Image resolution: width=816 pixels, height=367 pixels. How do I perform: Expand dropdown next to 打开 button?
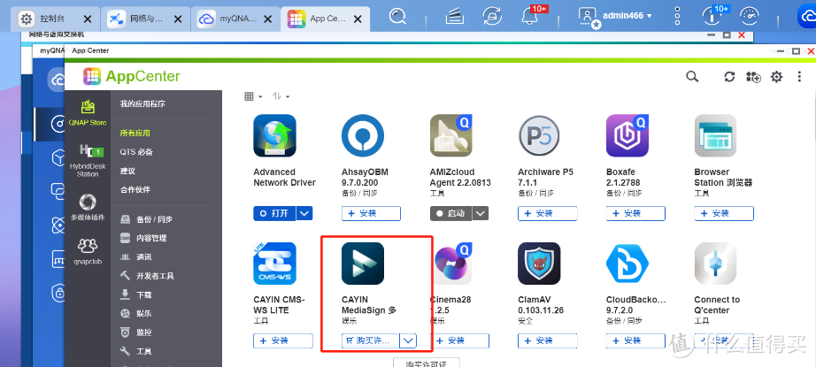[x=305, y=213]
